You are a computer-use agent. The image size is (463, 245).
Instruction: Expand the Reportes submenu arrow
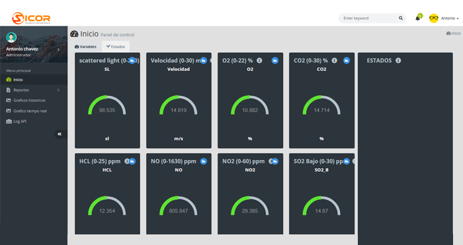click(58, 90)
